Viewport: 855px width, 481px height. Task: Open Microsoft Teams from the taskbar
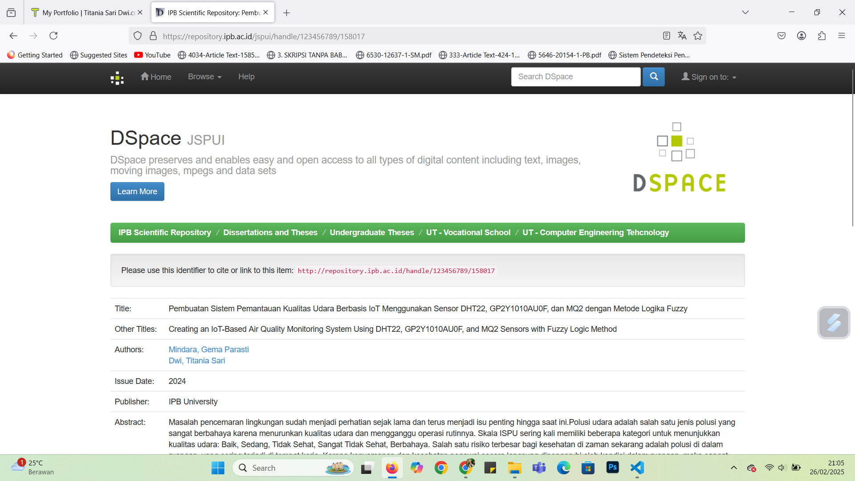click(x=539, y=468)
